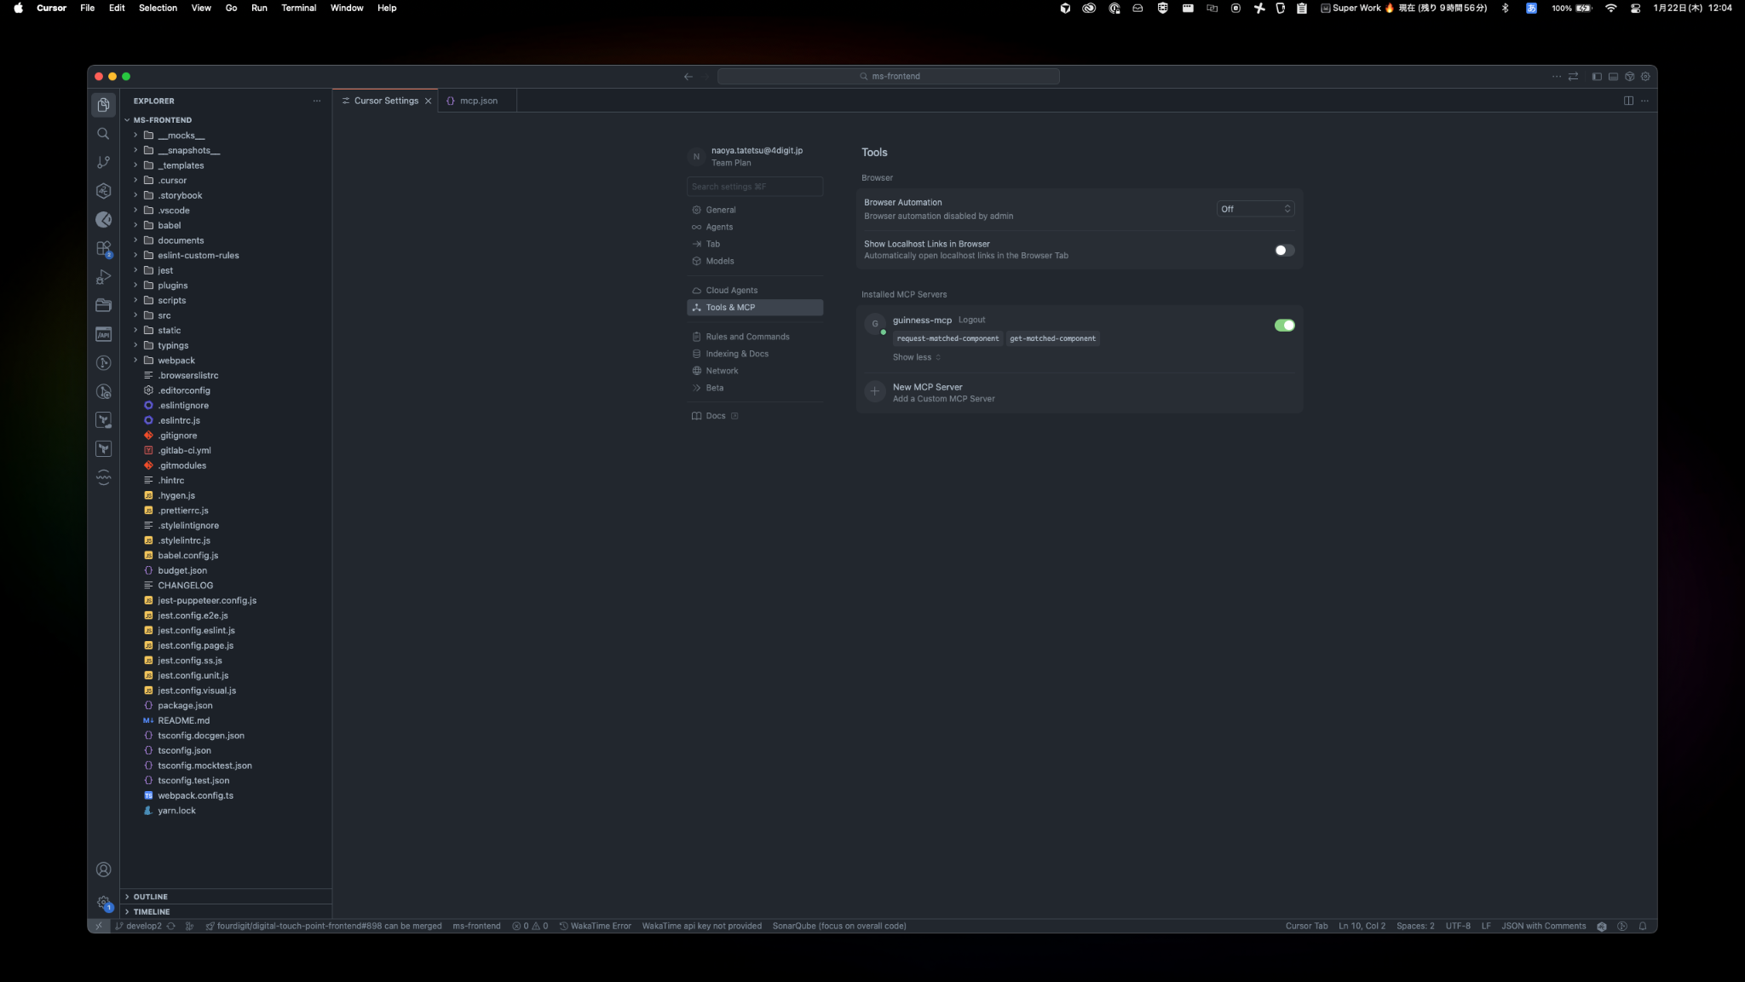Close the Cursor Settings tab
Screen dimensions: 1745x982
click(x=428, y=101)
